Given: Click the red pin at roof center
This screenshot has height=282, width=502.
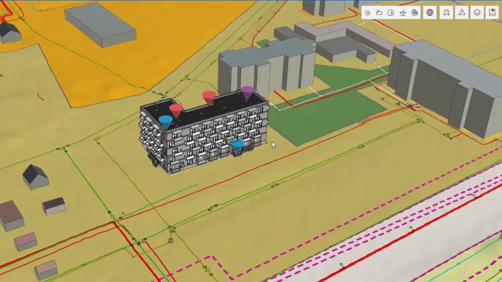Looking at the screenshot, I should pos(209,97).
